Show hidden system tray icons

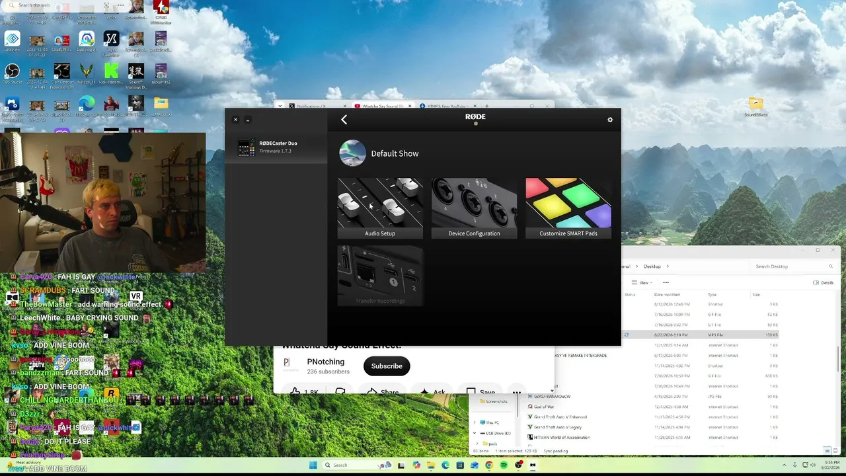[785, 465]
